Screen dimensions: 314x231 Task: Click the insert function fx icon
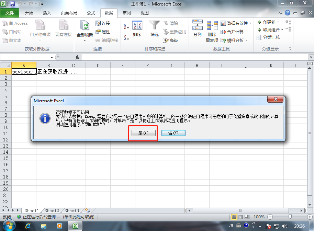click(77, 57)
